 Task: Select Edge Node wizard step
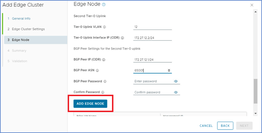coord(21,40)
